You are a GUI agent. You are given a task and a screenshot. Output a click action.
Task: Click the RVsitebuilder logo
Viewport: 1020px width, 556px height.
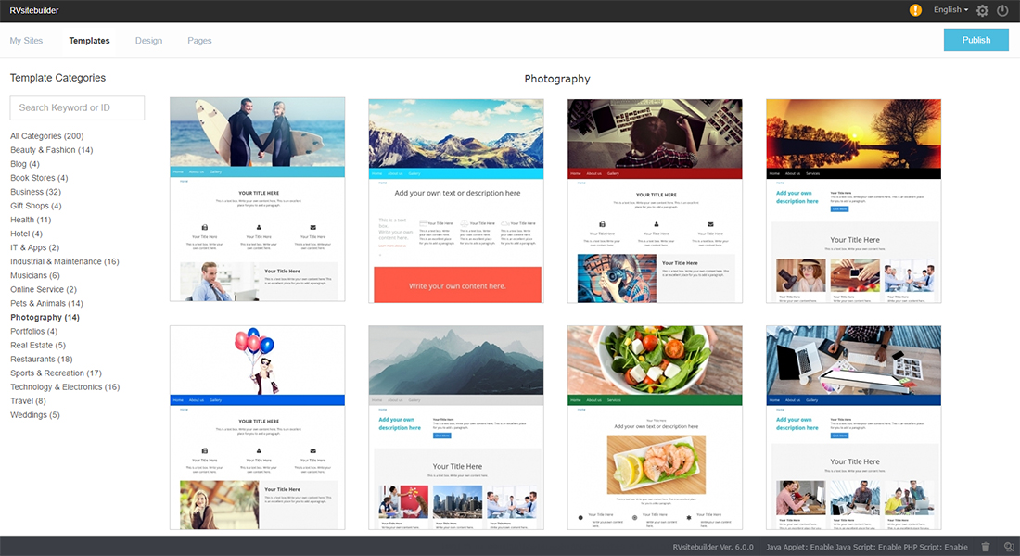tap(33, 10)
